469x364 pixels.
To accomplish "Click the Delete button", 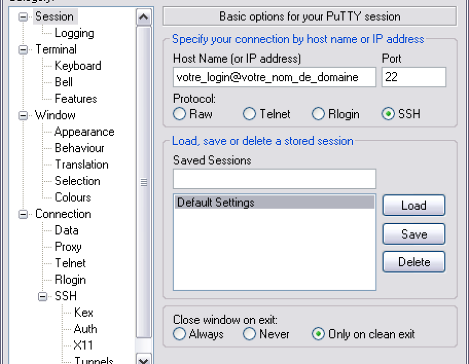I will pos(414,262).
